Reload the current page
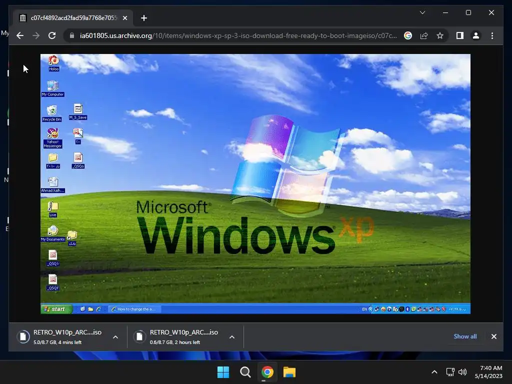Image resolution: width=512 pixels, height=384 pixels. pos(52,35)
